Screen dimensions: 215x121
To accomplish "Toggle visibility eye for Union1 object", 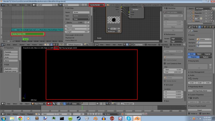I will [x=206, y=21].
